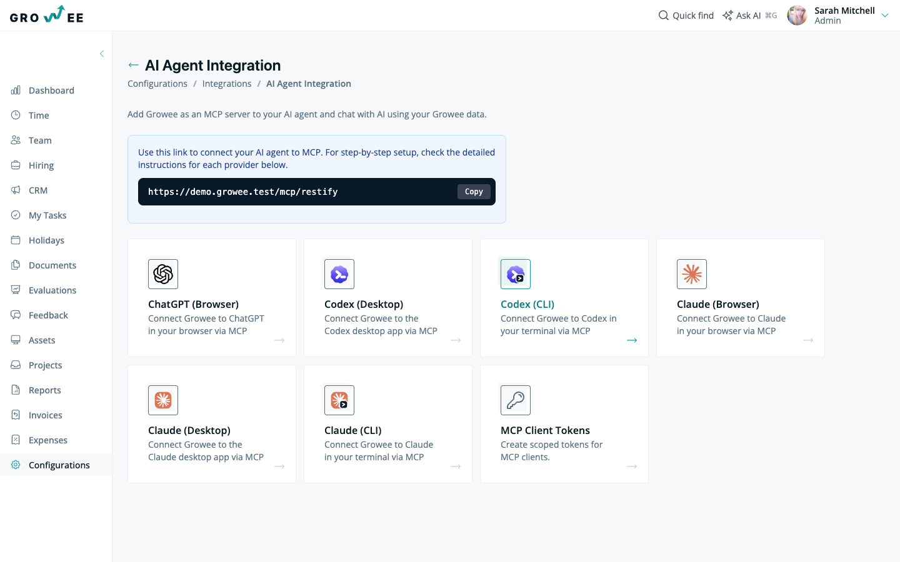Click the Ask AI sparkle icon
This screenshot has width=900, height=562.
727,15
